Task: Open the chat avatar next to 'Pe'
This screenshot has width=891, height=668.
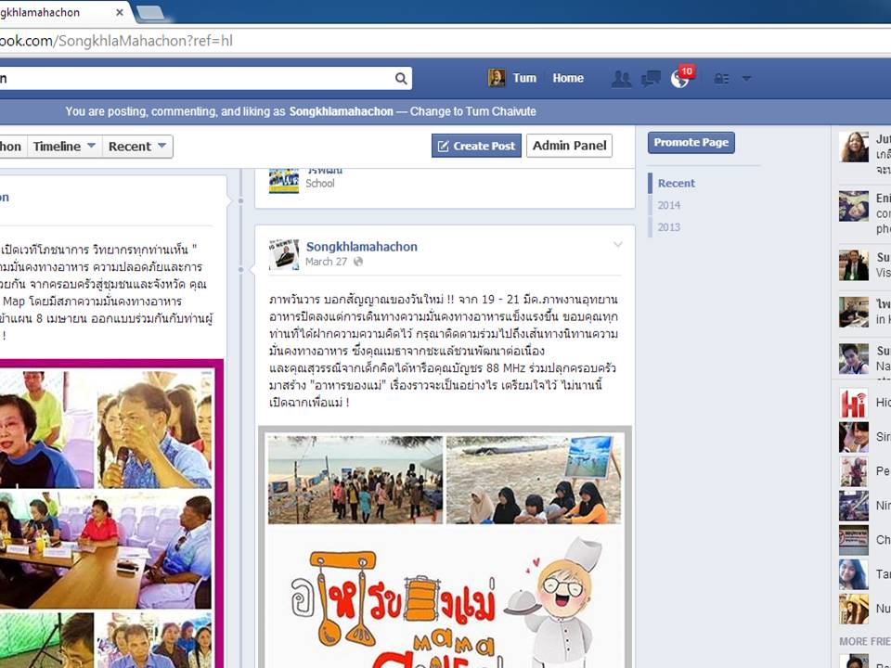Action: point(854,471)
